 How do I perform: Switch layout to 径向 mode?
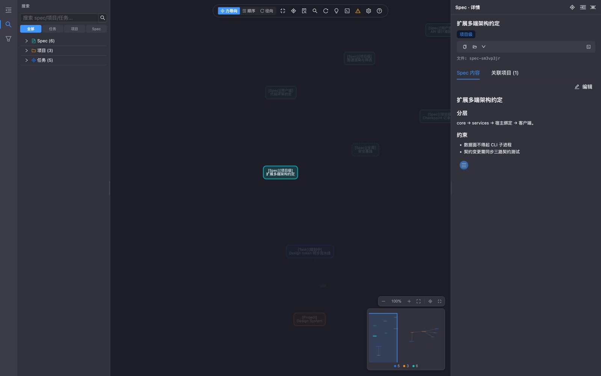pyautogui.click(x=267, y=11)
